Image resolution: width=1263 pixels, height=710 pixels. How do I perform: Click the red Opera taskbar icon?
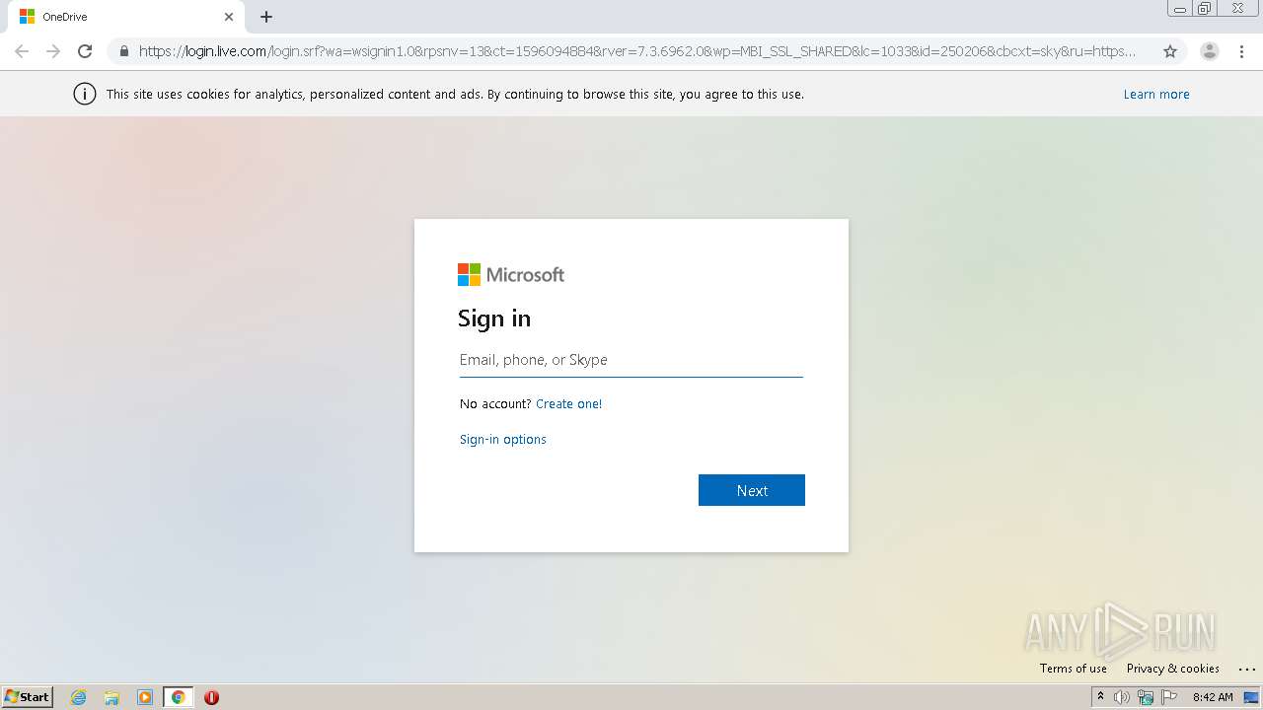[x=211, y=697]
